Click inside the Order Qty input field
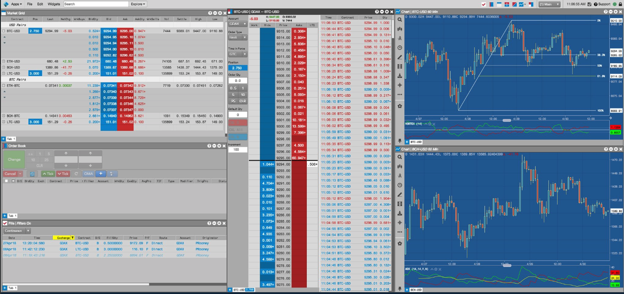 pyautogui.click(x=237, y=80)
